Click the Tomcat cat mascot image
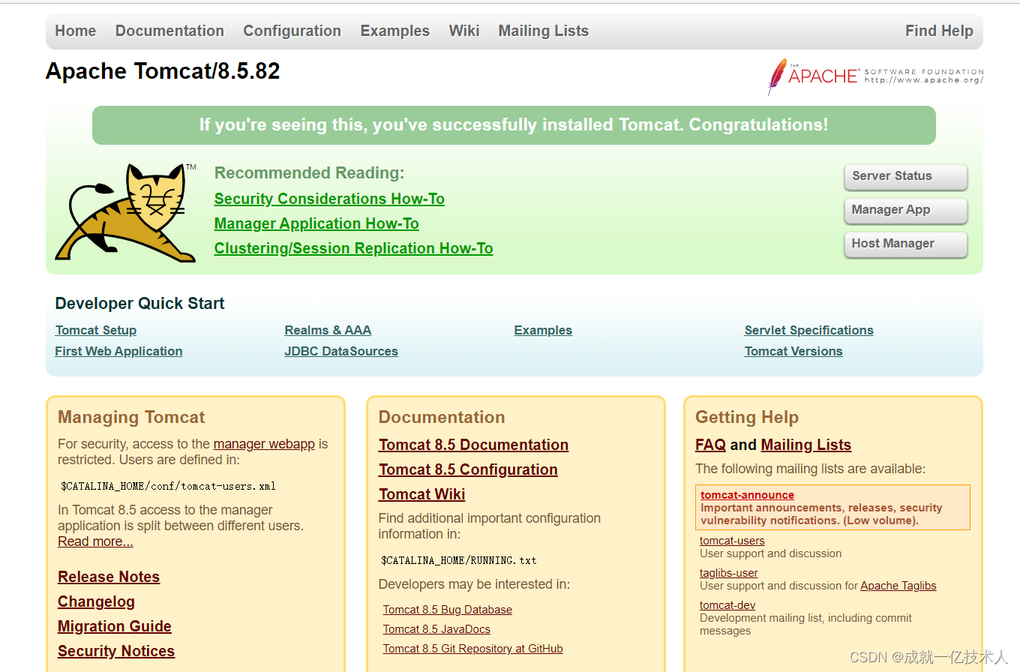This screenshot has width=1020, height=672. tap(125, 212)
